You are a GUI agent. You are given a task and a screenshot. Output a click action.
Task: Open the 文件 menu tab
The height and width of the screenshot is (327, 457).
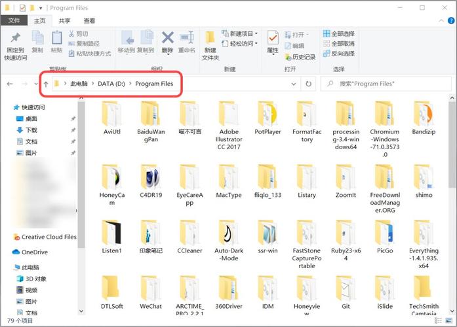tap(14, 21)
